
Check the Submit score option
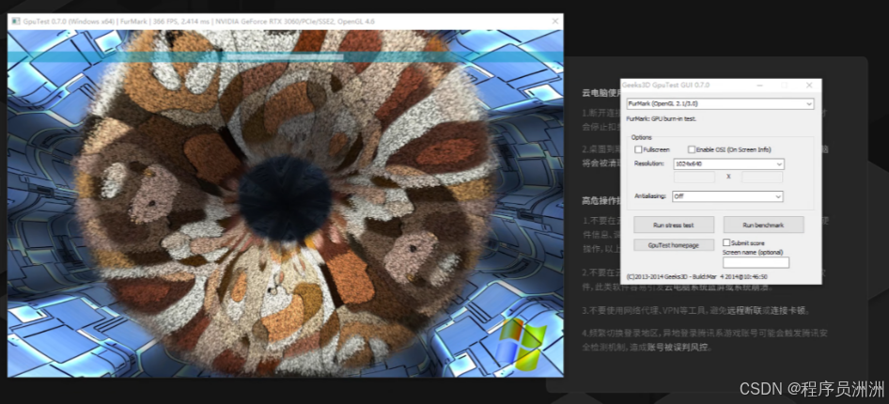point(726,242)
